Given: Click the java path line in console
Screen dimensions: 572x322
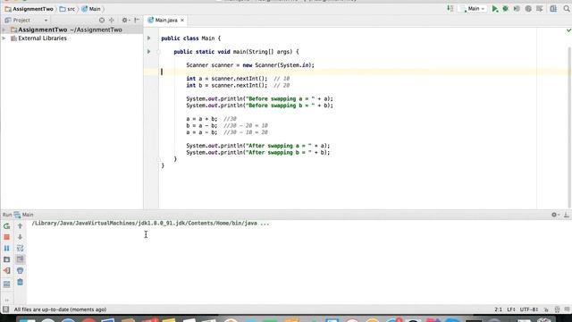Looking at the screenshot, I should pos(150,223).
